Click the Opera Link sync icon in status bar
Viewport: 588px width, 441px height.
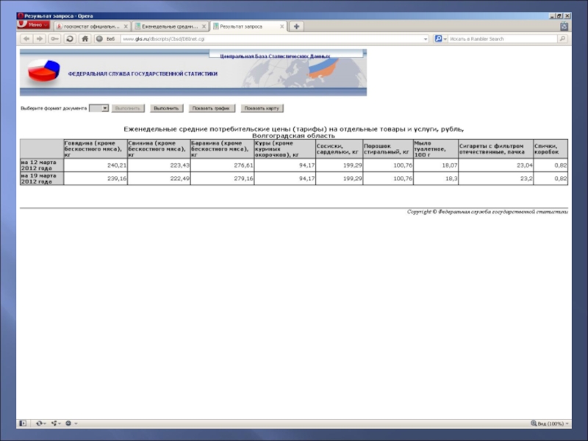(x=39, y=423)
